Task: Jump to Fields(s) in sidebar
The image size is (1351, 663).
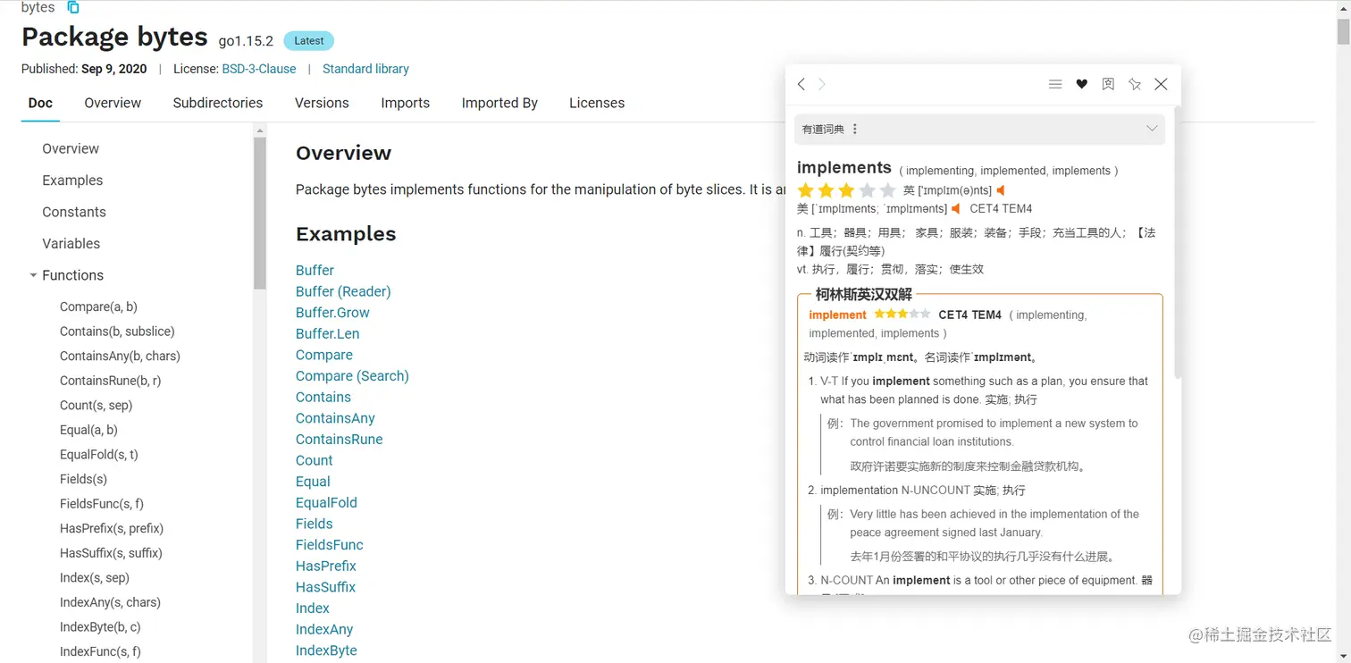Action: tap(83, 479)
